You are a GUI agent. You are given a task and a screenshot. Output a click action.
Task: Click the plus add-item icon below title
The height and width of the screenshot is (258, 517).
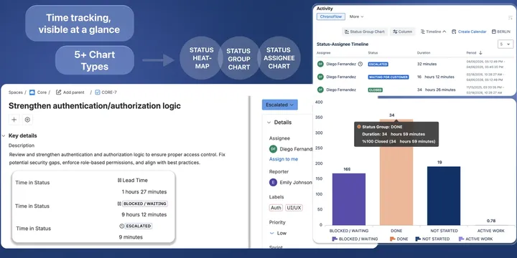click(14, 120)
